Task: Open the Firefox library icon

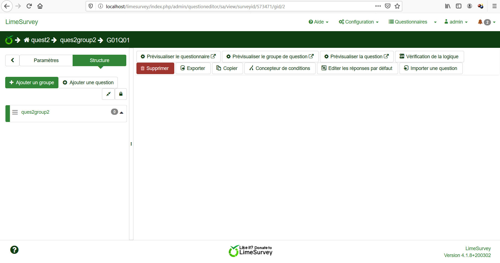Action: (448, 6)
